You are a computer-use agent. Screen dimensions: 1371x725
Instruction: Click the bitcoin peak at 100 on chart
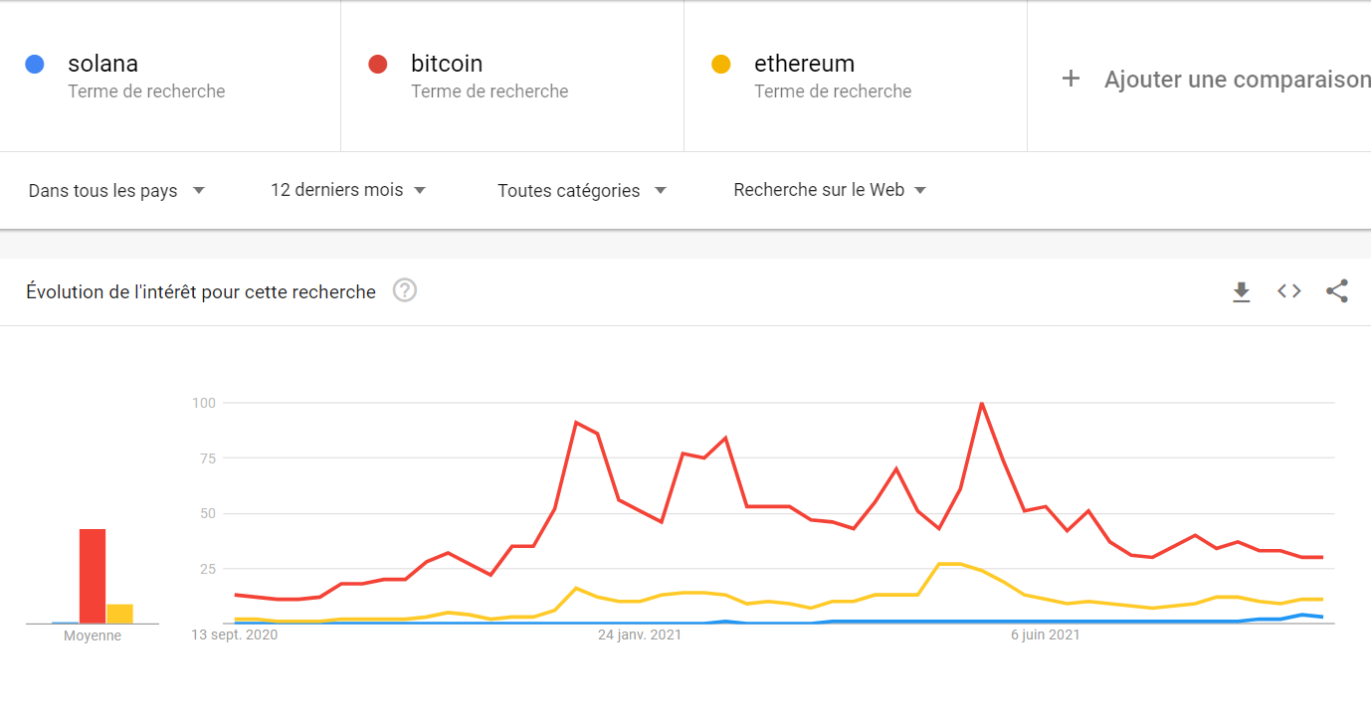[982, 404]
